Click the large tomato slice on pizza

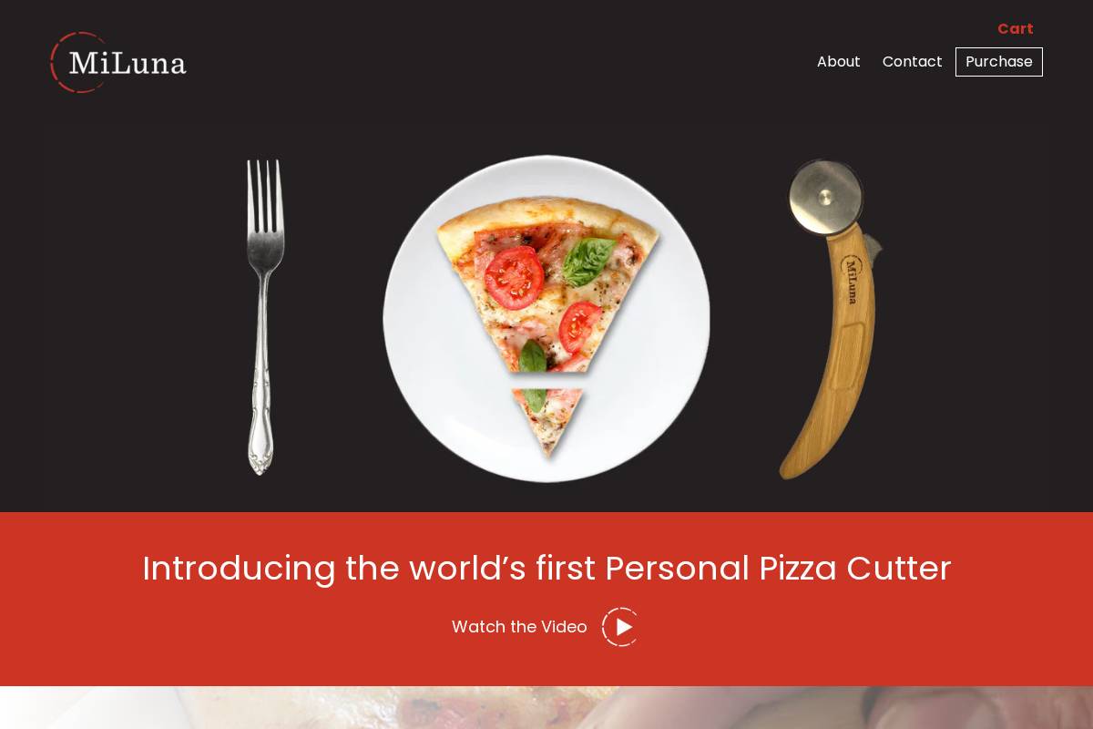click(514, 277)
